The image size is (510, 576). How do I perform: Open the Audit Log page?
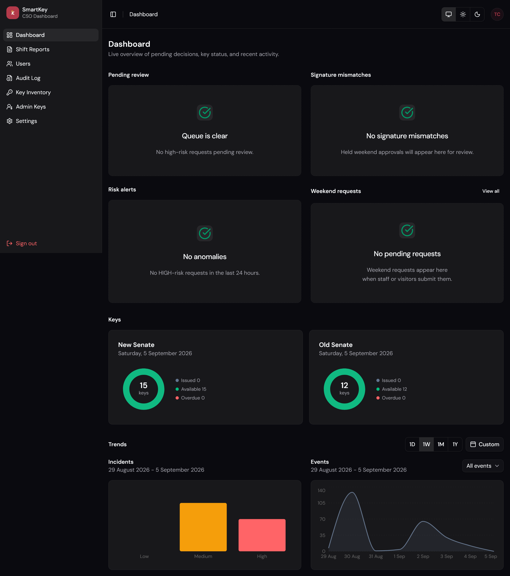51,78
